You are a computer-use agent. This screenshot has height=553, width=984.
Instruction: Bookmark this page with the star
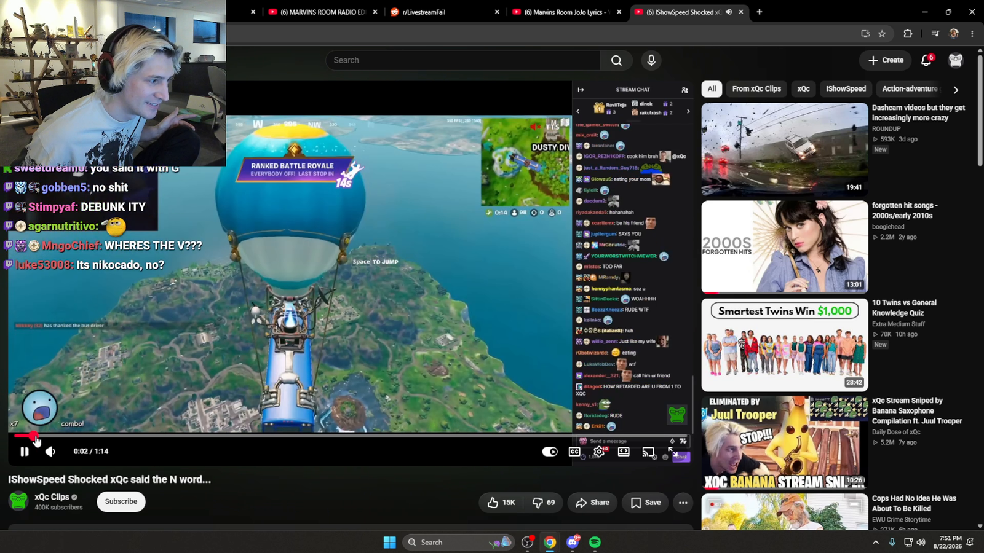pos(882,34)
